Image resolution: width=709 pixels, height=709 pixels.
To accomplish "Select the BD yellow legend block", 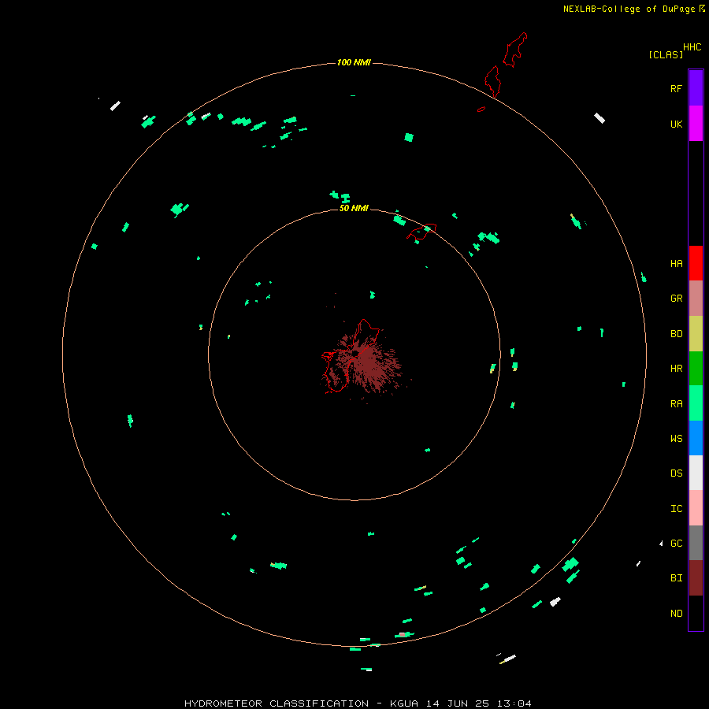I will pos(696,334).
